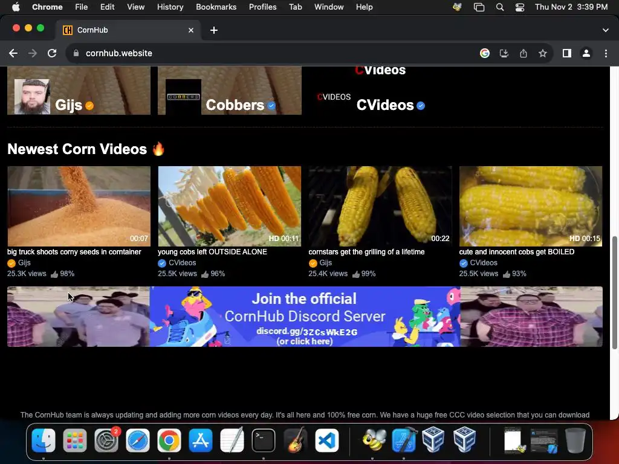619x464 pixels.
Task: Open the Apple menu
Action: 16,7
